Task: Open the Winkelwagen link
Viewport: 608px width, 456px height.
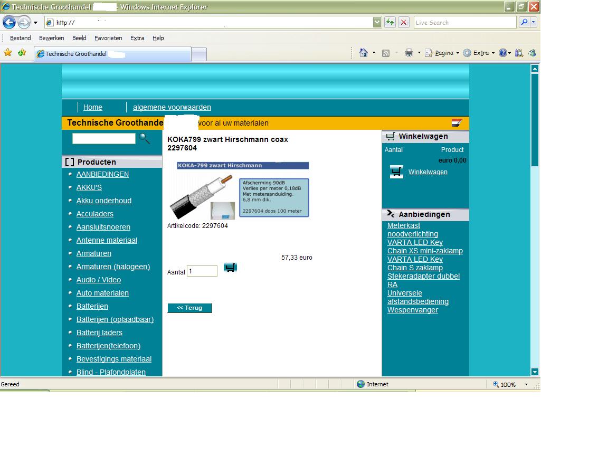Action: pos(427,172)
